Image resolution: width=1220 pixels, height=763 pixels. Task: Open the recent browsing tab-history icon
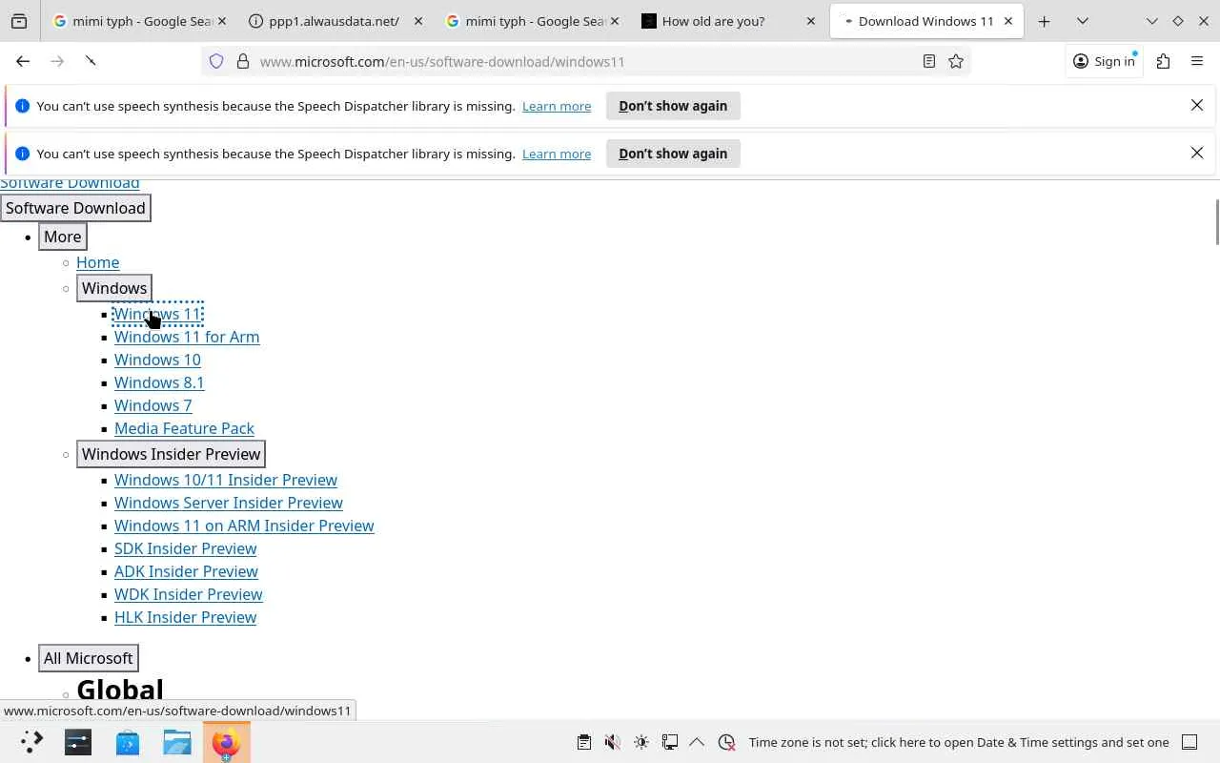(19, 21)
